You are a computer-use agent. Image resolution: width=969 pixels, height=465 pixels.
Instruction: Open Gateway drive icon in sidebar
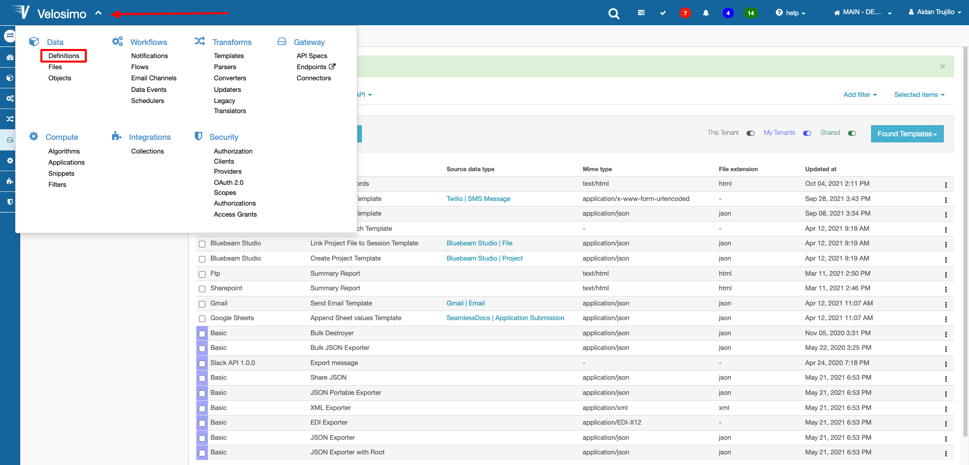click(10, 140)
